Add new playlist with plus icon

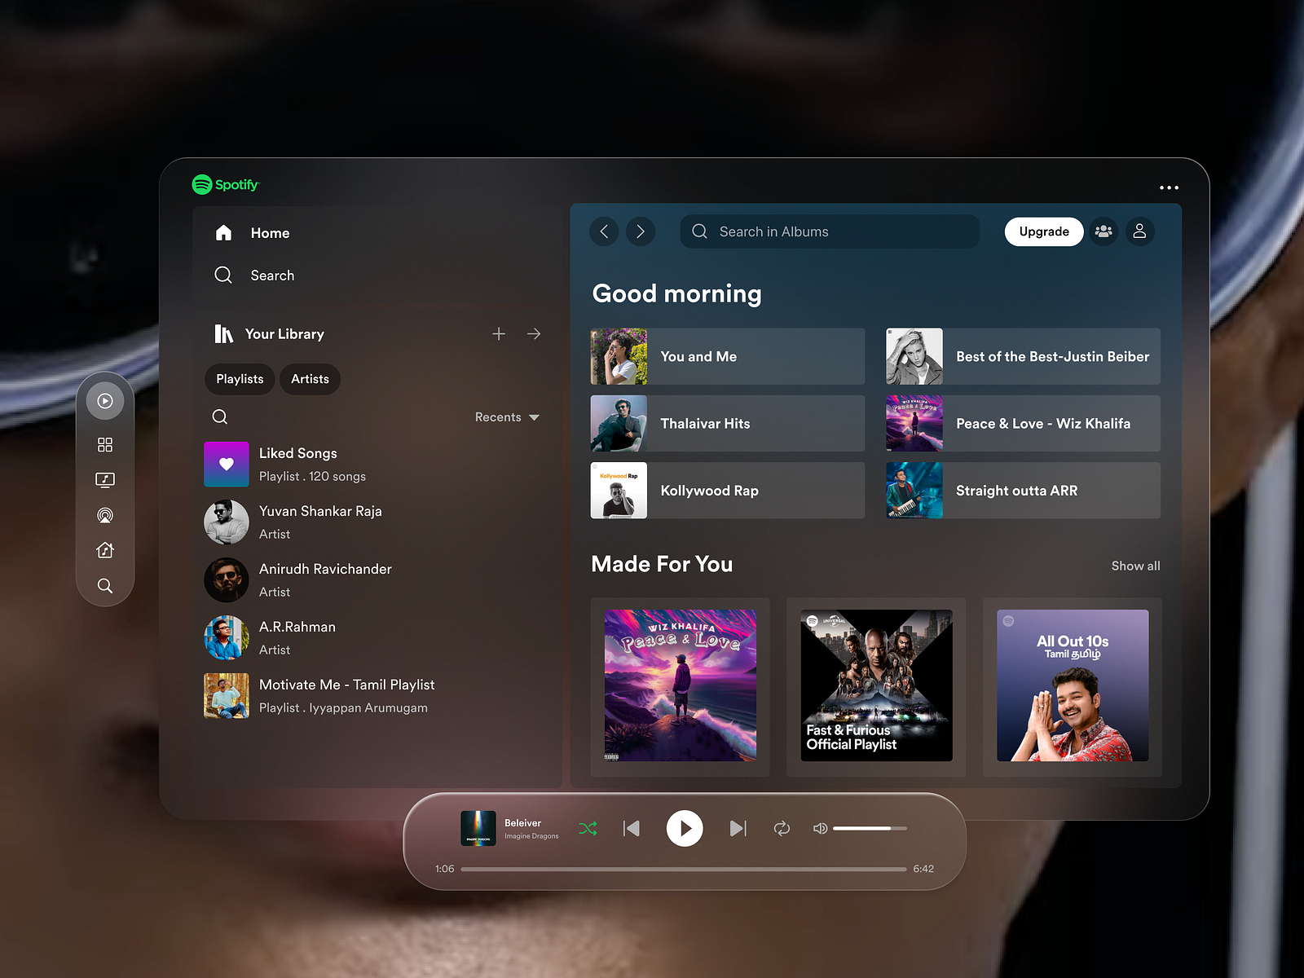(499, 334)
